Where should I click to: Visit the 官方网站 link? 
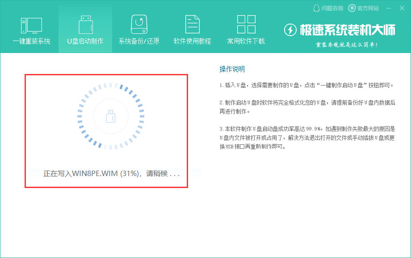pos(367,8)
